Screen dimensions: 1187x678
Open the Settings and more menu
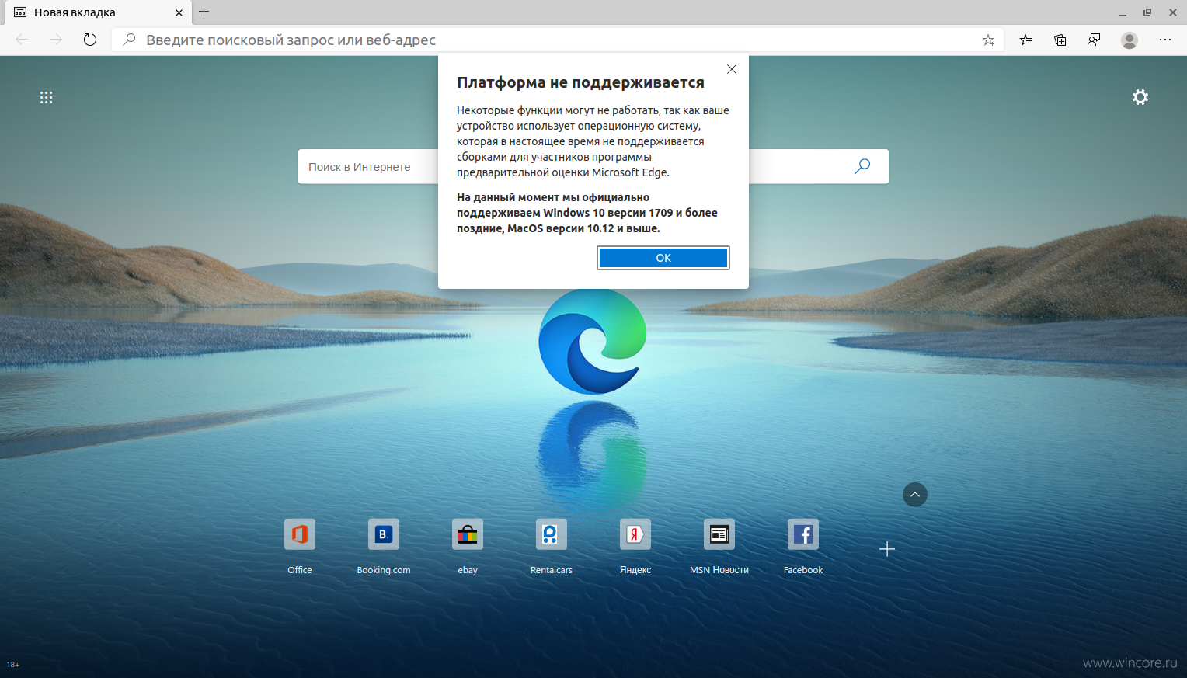tap(1165, 40)
